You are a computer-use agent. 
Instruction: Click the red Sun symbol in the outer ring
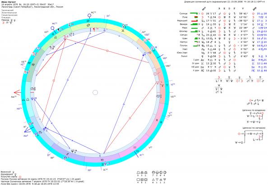145,40
